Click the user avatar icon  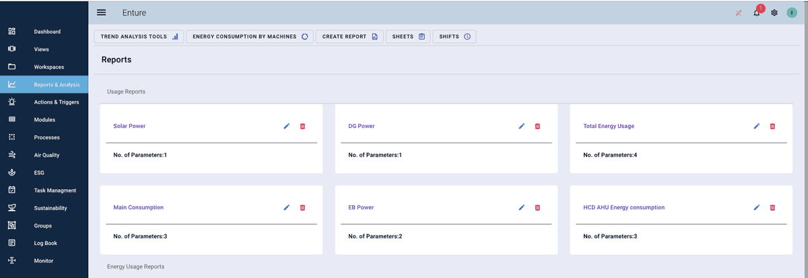coord(792,13)
